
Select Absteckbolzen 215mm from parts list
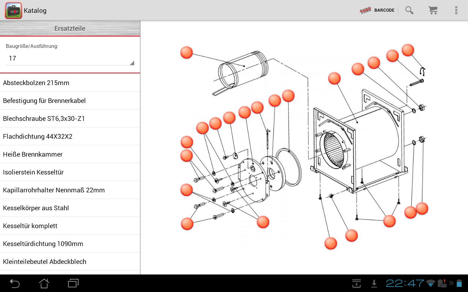[x=70, y=83]
